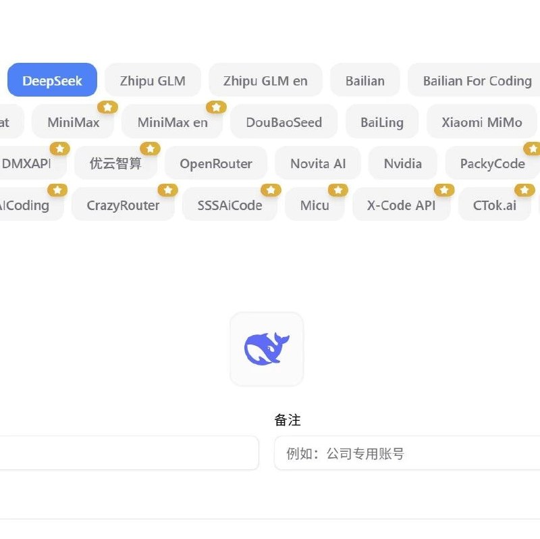Click the star badge on MiniMax
This screenshot has height=539, width=540.
[x=108, y=107]
